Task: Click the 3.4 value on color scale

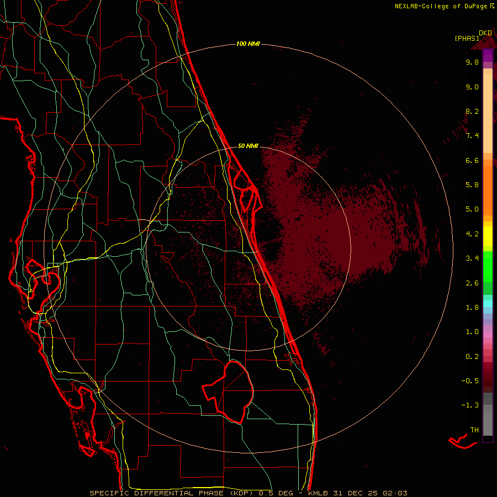Action: click(x=472, y=258)
